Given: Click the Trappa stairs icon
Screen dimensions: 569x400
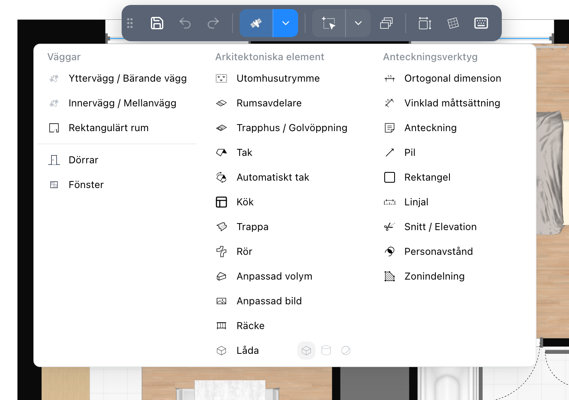Looking at the screenshot, I should click(x=221, y=227).
